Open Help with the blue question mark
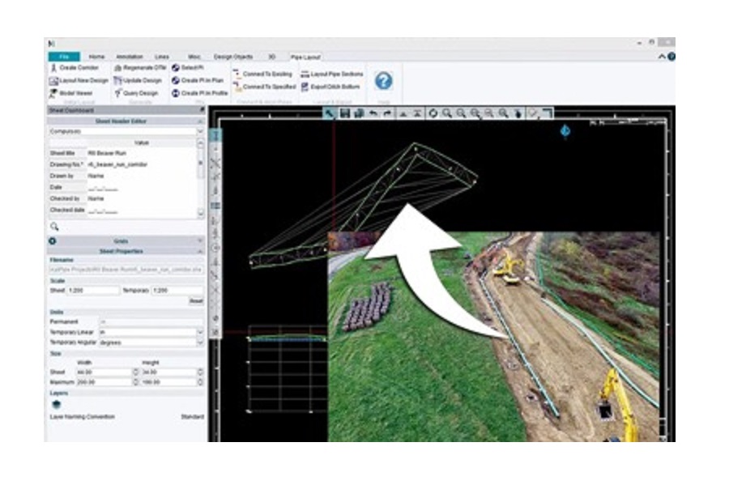Image resolution: width=729 pixels, height=485 pixels. pos(384,81)
